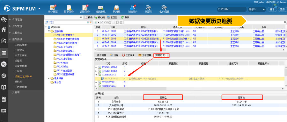287x122 pixels.
Task: Open the W-TY-P10005 code link
Action: [109, 46]
